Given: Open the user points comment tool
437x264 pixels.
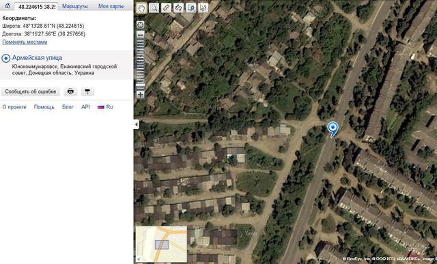Looking at the screenshot, I should click(x=191, y=8).
